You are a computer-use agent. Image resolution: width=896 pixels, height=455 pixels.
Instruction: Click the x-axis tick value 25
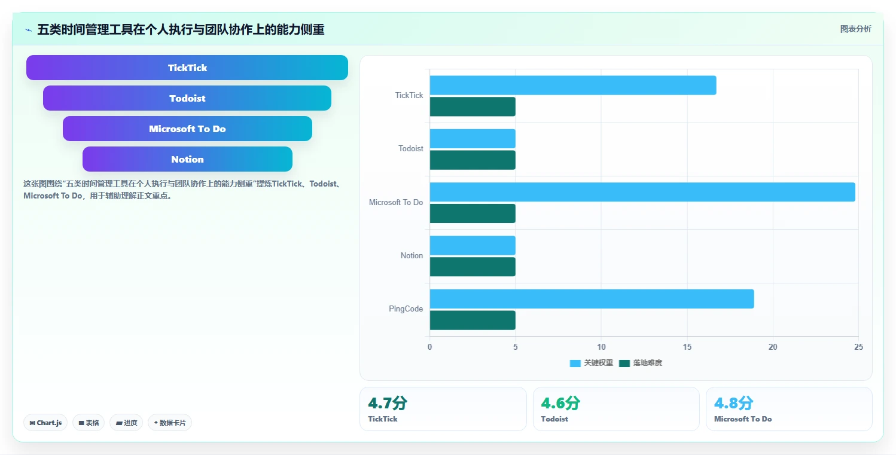[x=858, y=347]
